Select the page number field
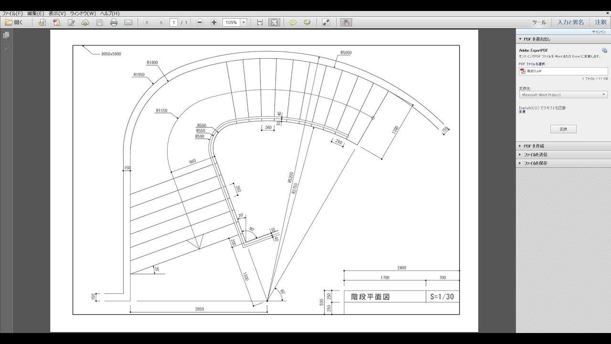 (174, 22)
